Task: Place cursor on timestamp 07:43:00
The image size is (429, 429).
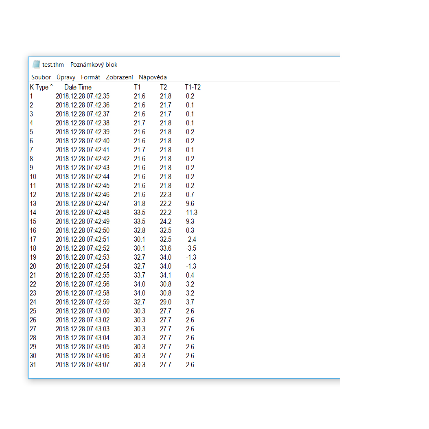Action: point(98,311)
